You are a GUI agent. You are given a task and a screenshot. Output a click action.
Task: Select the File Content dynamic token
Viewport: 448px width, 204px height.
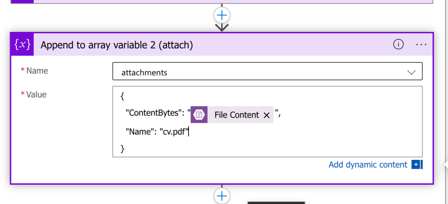(x=232, y=115)
